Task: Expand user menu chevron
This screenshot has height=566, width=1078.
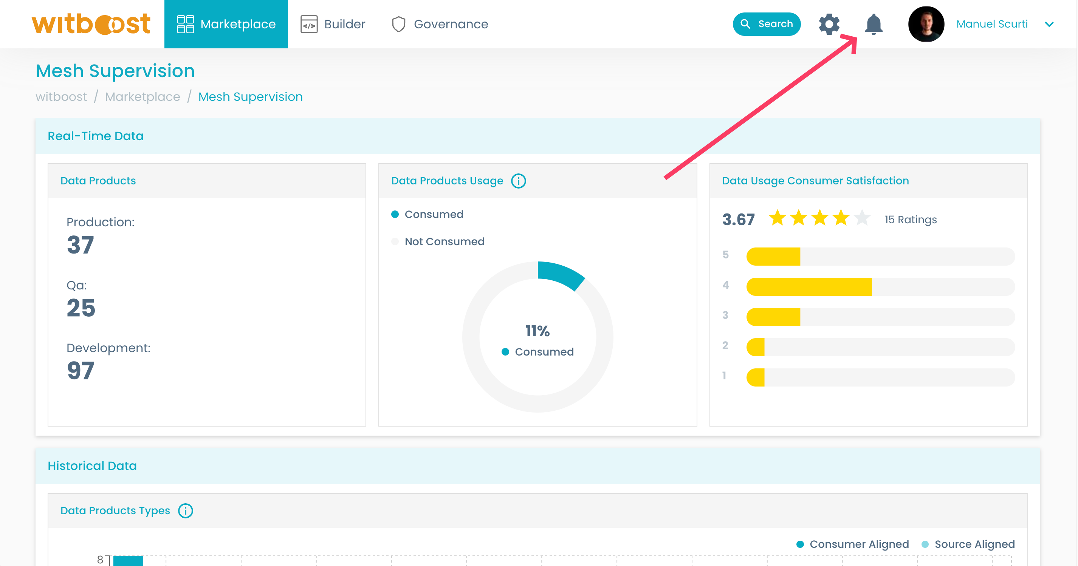Action: click(x=1049, y=24)
